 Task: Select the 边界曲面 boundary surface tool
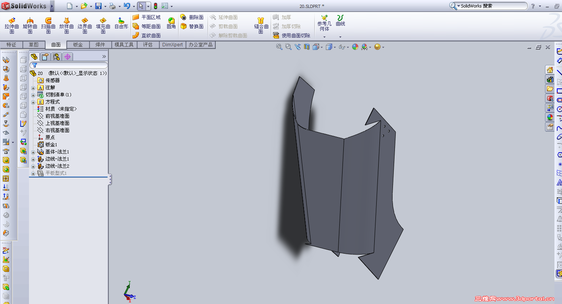[85, 26]
